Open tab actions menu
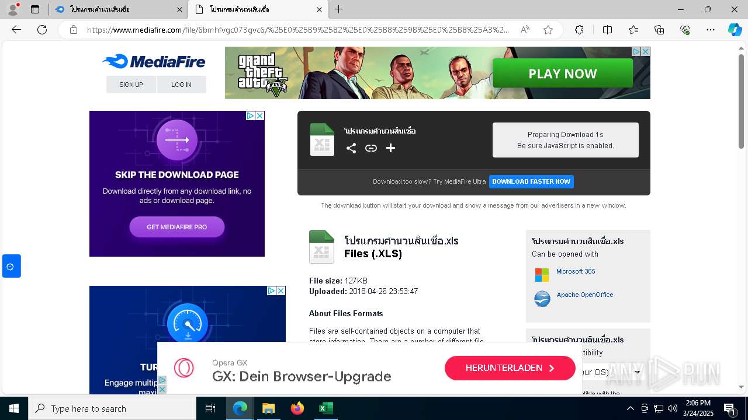The height and width of the screenshot is (420, 748). 35,9
